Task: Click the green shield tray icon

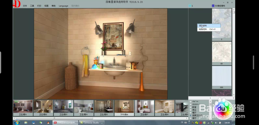Action: tap(205, 123)
